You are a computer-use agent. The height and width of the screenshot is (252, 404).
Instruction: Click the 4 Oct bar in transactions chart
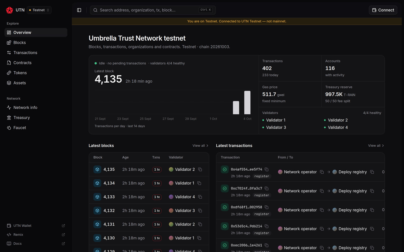[x=247, y=103]
